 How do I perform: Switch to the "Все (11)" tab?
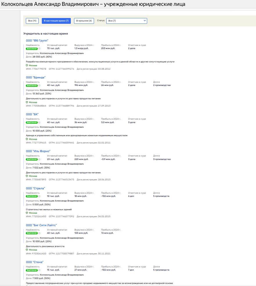(32, 21)
